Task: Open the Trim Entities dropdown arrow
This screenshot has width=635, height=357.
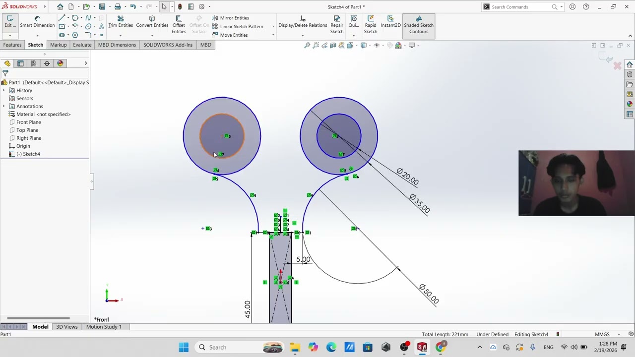Action: coord(121,36)
